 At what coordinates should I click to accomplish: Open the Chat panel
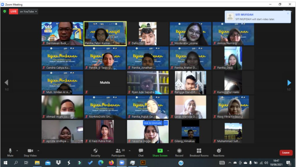tap(141, 151)
